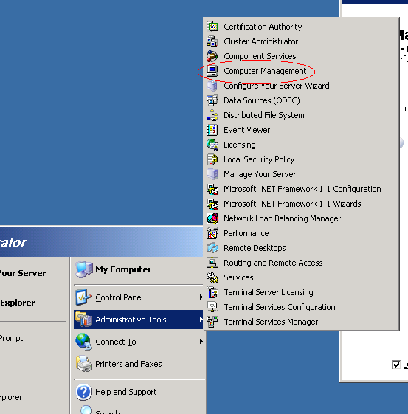Click the My Computer icon
Viewport: 408px width, 414px height.
[84, 269]
